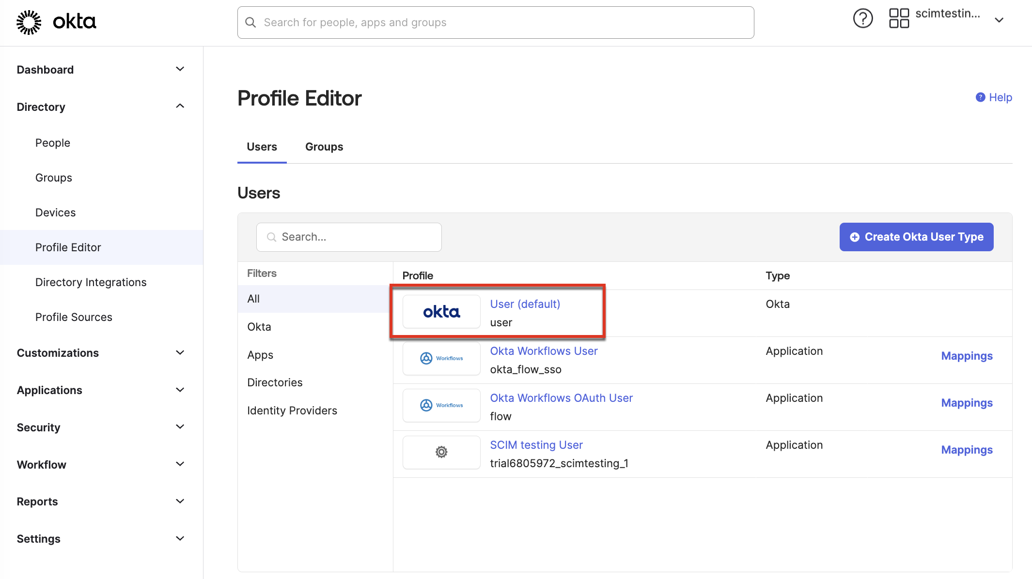1032x579 pixels.
Task: Select the Okta filter option
Action: point(259,326)
